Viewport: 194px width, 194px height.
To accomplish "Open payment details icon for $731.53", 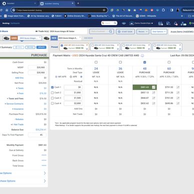I will (178, 87).
